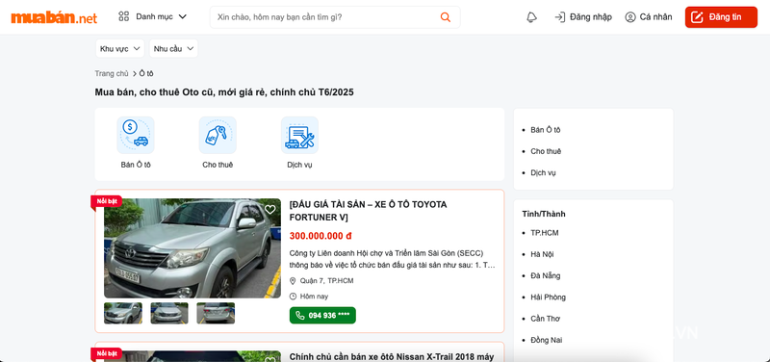Click the red Đăng tin button
The image size is (770, 362).
[x=721, y=17]
